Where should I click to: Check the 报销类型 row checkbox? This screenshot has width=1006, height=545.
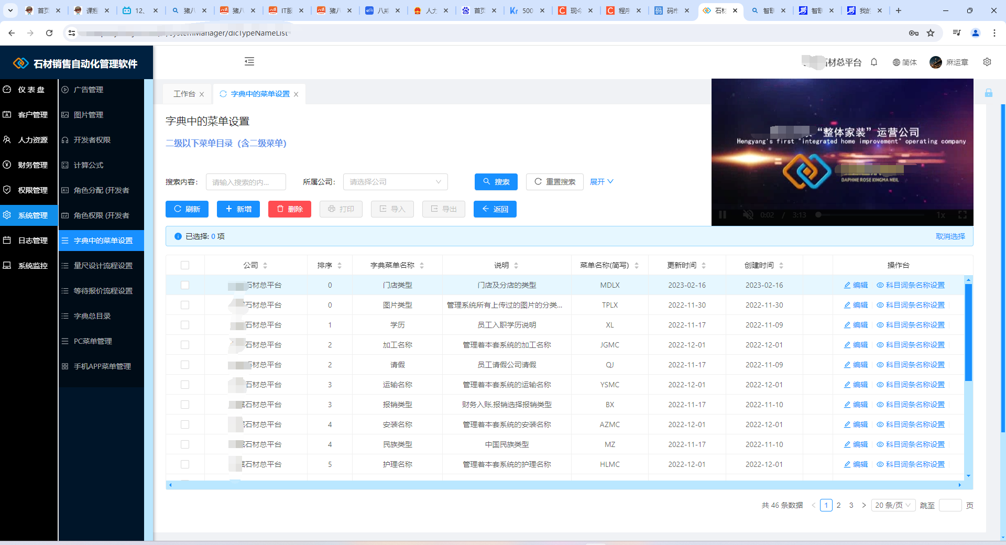coord(185,405)
